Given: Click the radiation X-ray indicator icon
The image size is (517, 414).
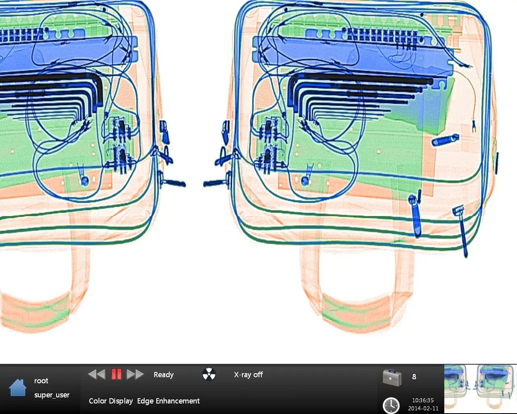Looking at the screenshot, I should 209,374.
